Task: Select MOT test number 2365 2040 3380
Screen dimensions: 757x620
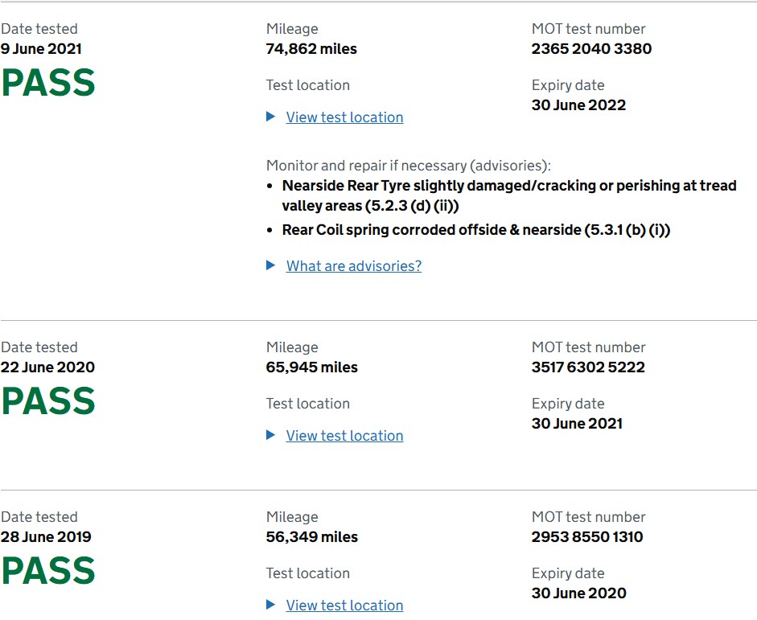Action: [591, 49]
